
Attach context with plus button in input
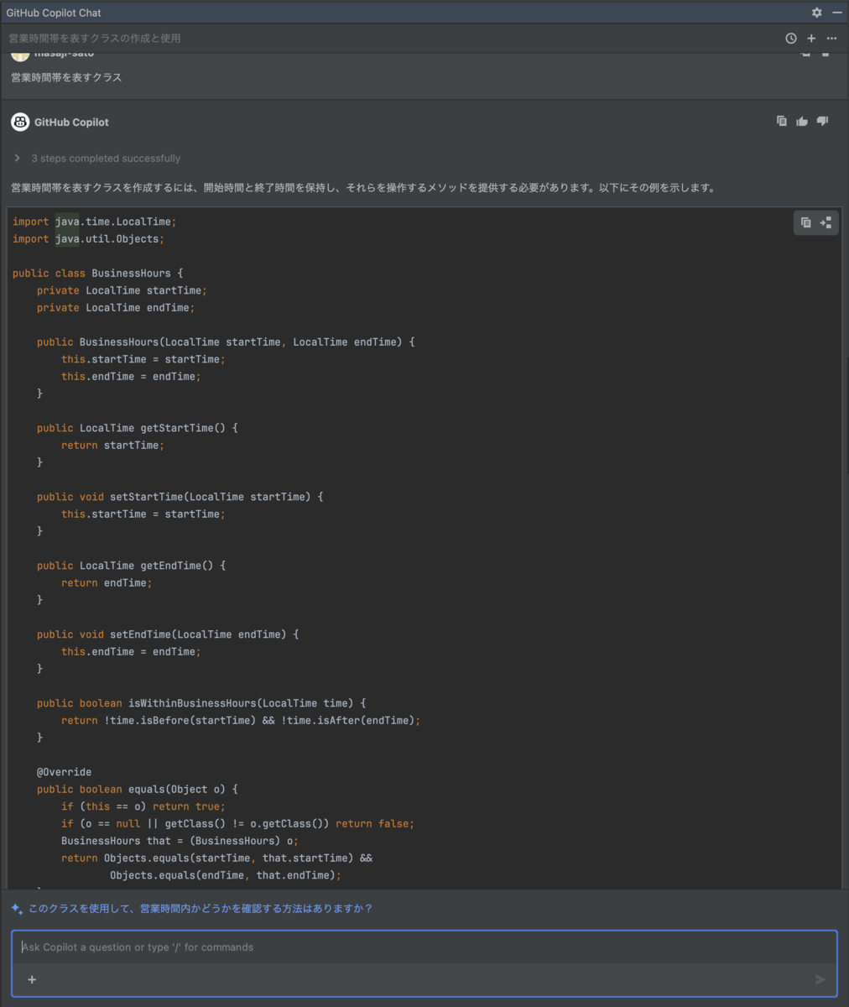[x=32, y=979]
